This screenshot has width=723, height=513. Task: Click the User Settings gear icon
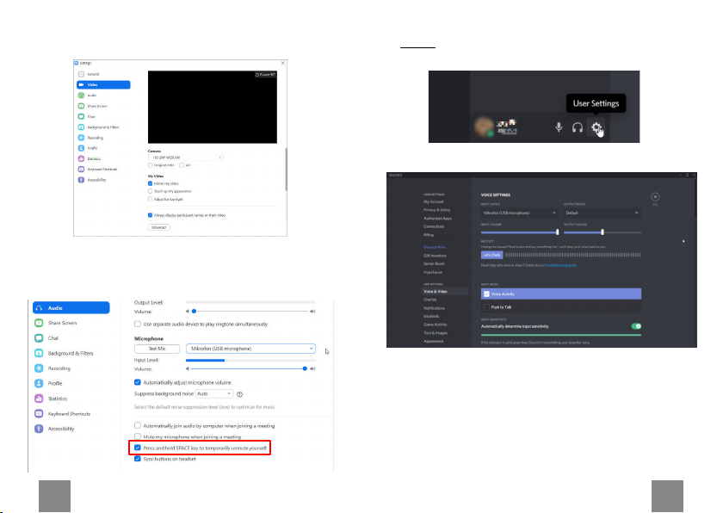[x=596, y=127]
